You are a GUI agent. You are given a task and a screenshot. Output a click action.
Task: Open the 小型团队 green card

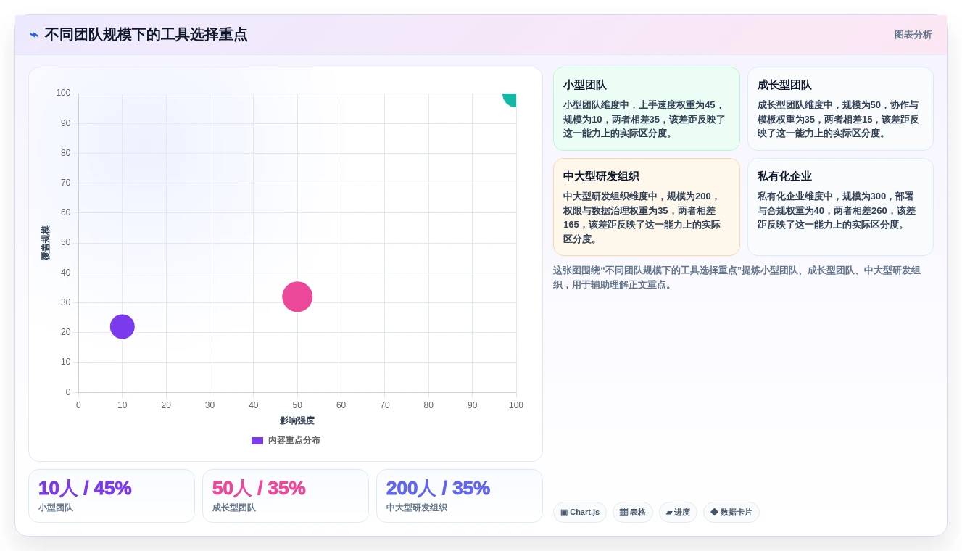click(647, 109)
